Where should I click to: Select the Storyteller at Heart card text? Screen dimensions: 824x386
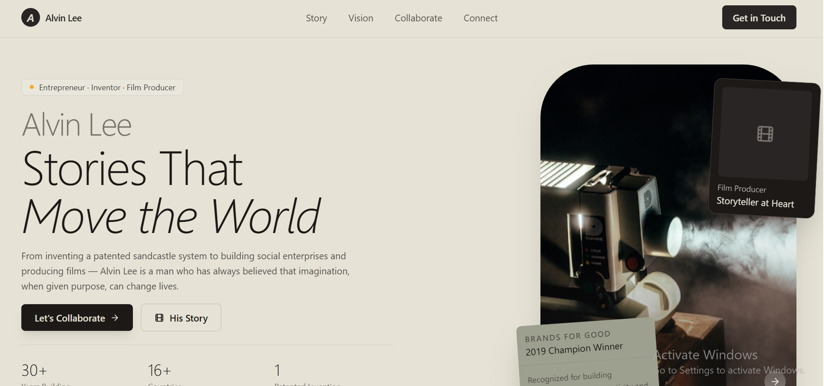point(755,202)
